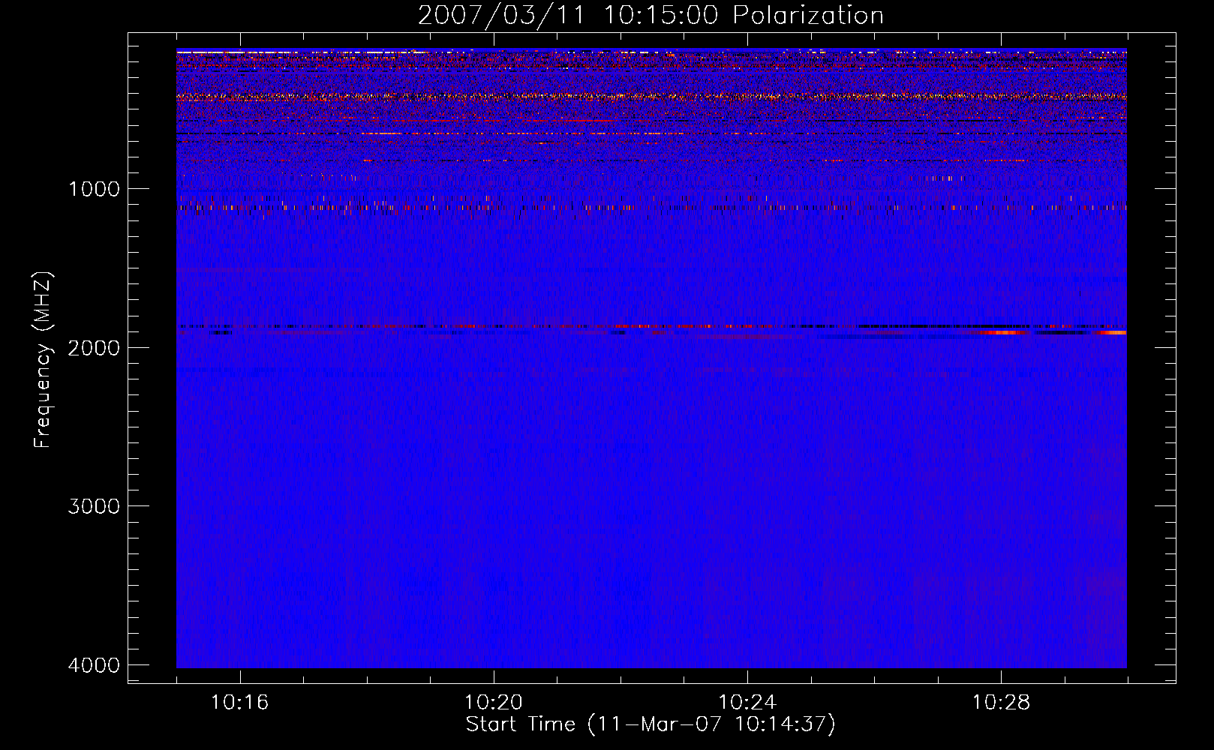The height and width of the screenshot is (750, 1214).
Task: Click the 3000 frequency tick label
Action: tap(94, 506)
